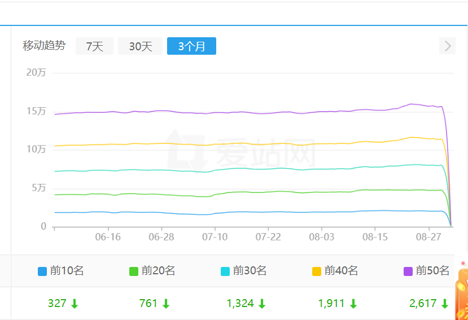Click the 08-15 date marker on the axis
The image size is (468, 320).
375,236
